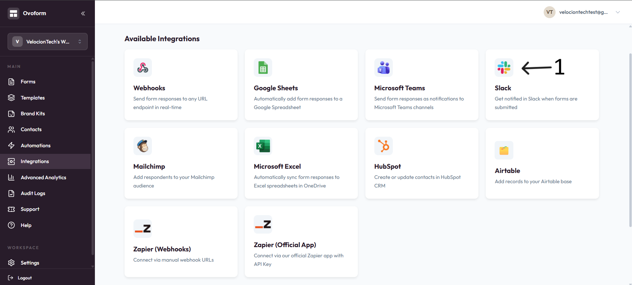
Task: Click the Zapier (Webhooks) icon
Action: click(143, 229)
